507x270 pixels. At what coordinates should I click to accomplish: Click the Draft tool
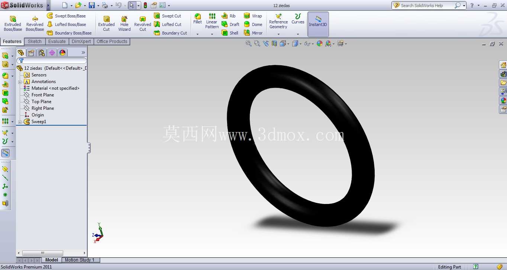pos(230,24)
